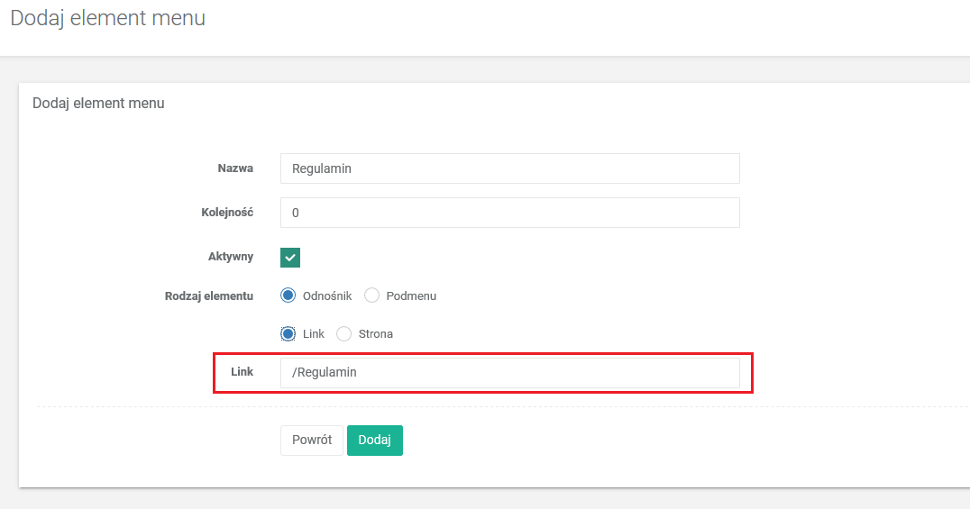The width and height of the screenshot is (970, 509).
Task: Select the Link radio option
Action: click(288, 334)
